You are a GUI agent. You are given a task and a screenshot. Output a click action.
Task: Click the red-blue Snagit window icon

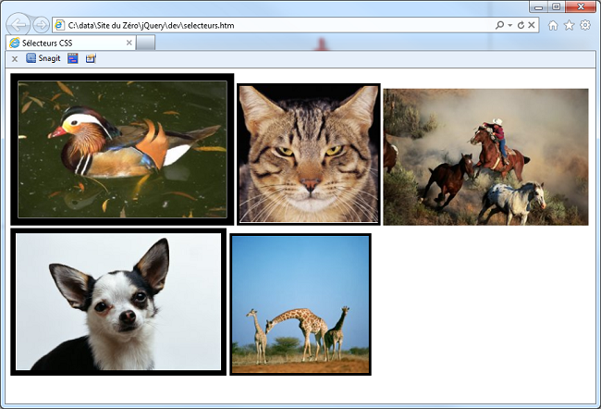[73, 58]
